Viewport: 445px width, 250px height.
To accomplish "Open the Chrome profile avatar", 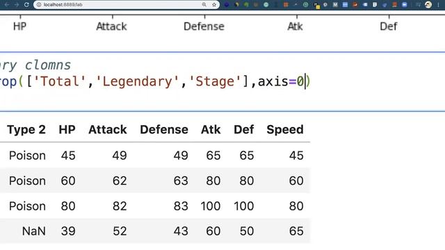I will [x=428, y=5].
